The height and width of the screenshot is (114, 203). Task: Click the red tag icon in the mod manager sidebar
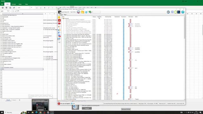coord(59,23)
